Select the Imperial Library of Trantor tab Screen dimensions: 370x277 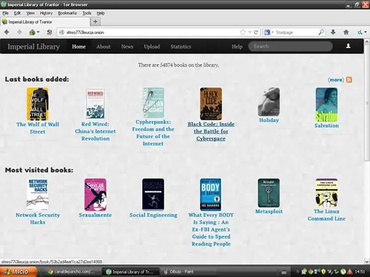point(45,22)
